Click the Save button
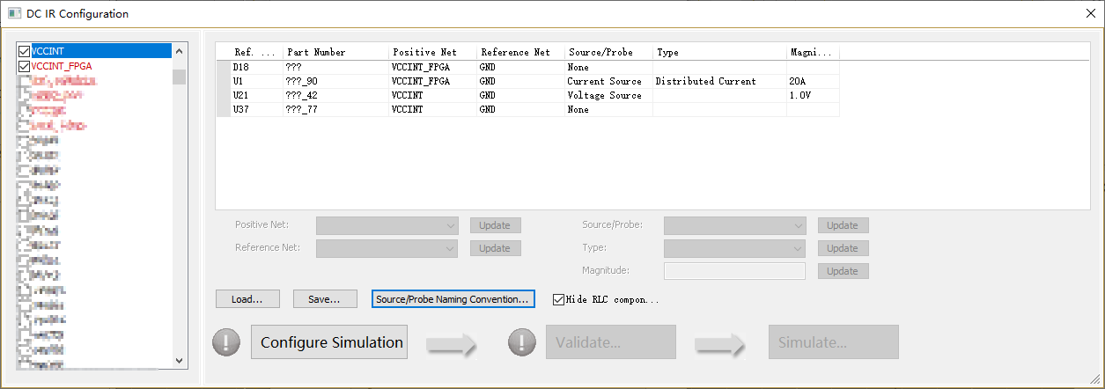The width and height of the screenshot is (1105, 389). [325, 299]
